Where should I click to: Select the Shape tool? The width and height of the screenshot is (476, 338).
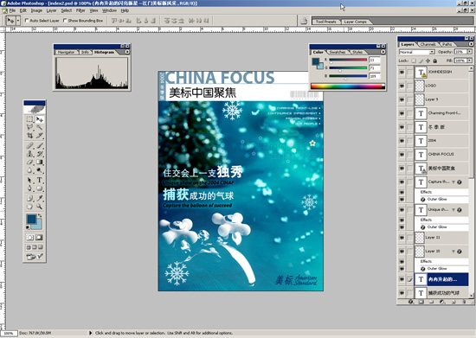(x=39, y=188)
